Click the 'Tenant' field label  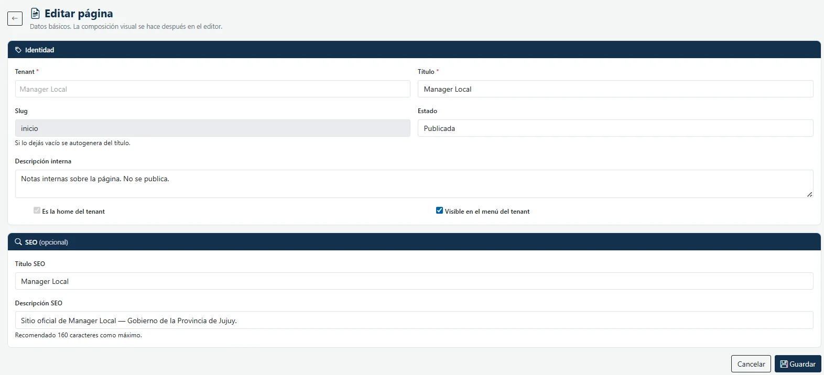tap(25, 72)
